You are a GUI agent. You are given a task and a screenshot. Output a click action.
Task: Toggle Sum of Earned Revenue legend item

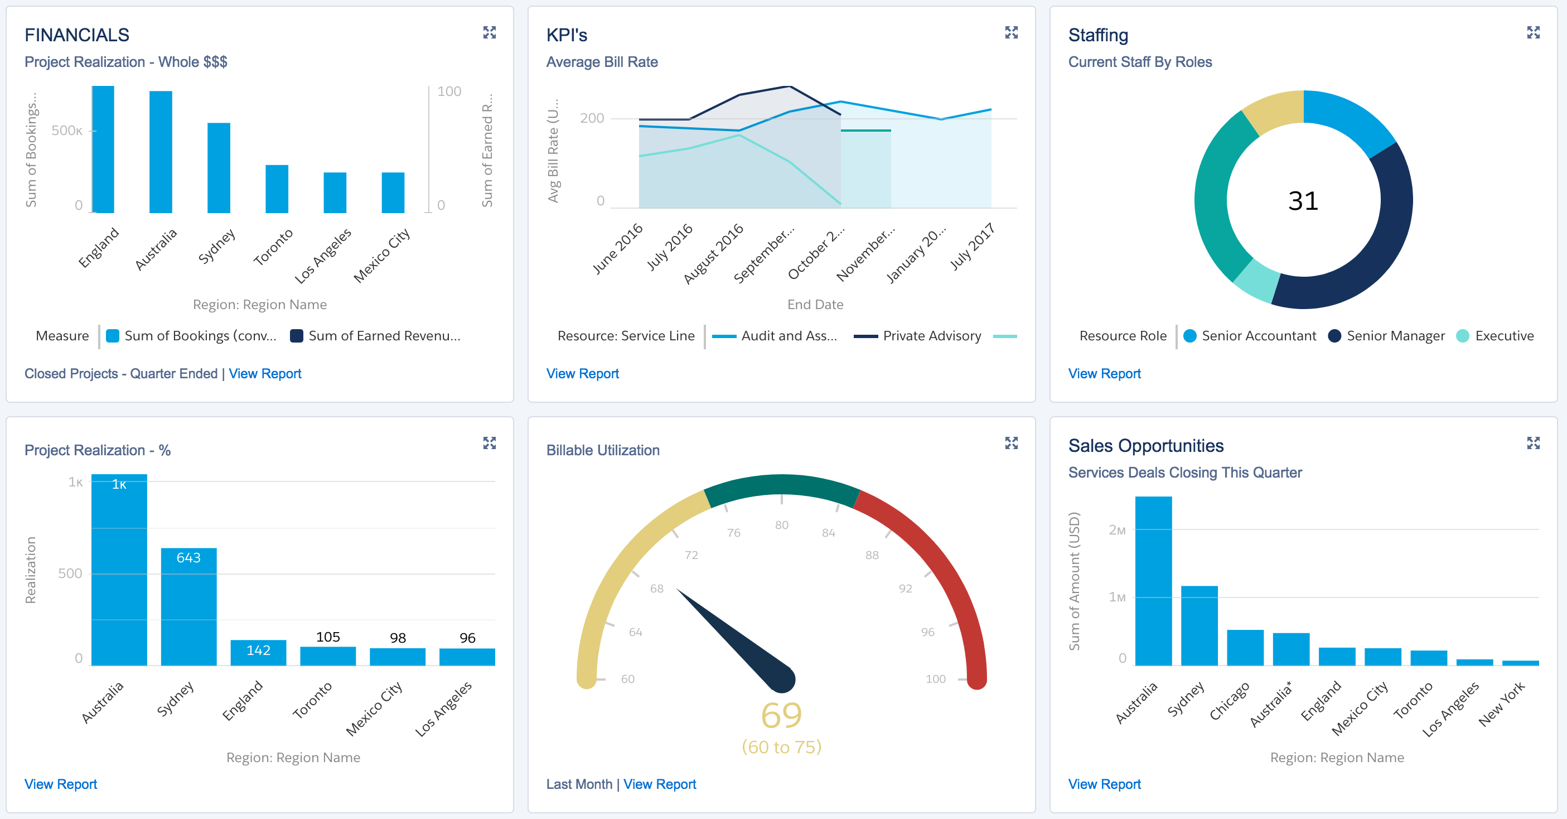click(375, 336)
